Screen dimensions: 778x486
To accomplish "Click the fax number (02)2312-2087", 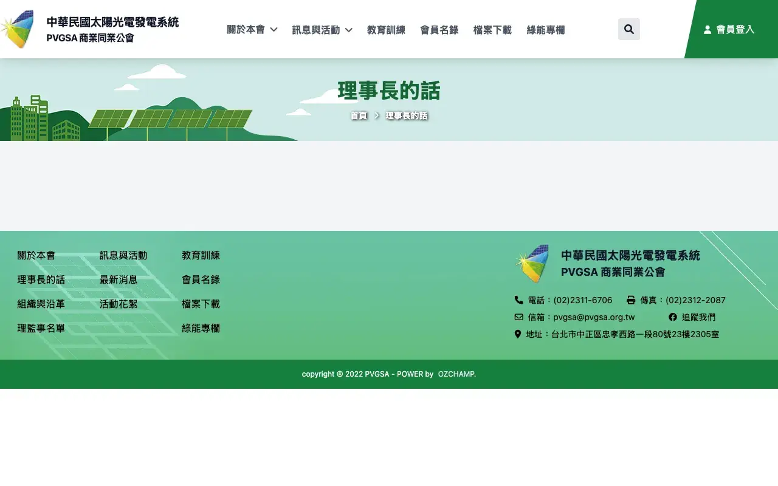I will (695, 300).
